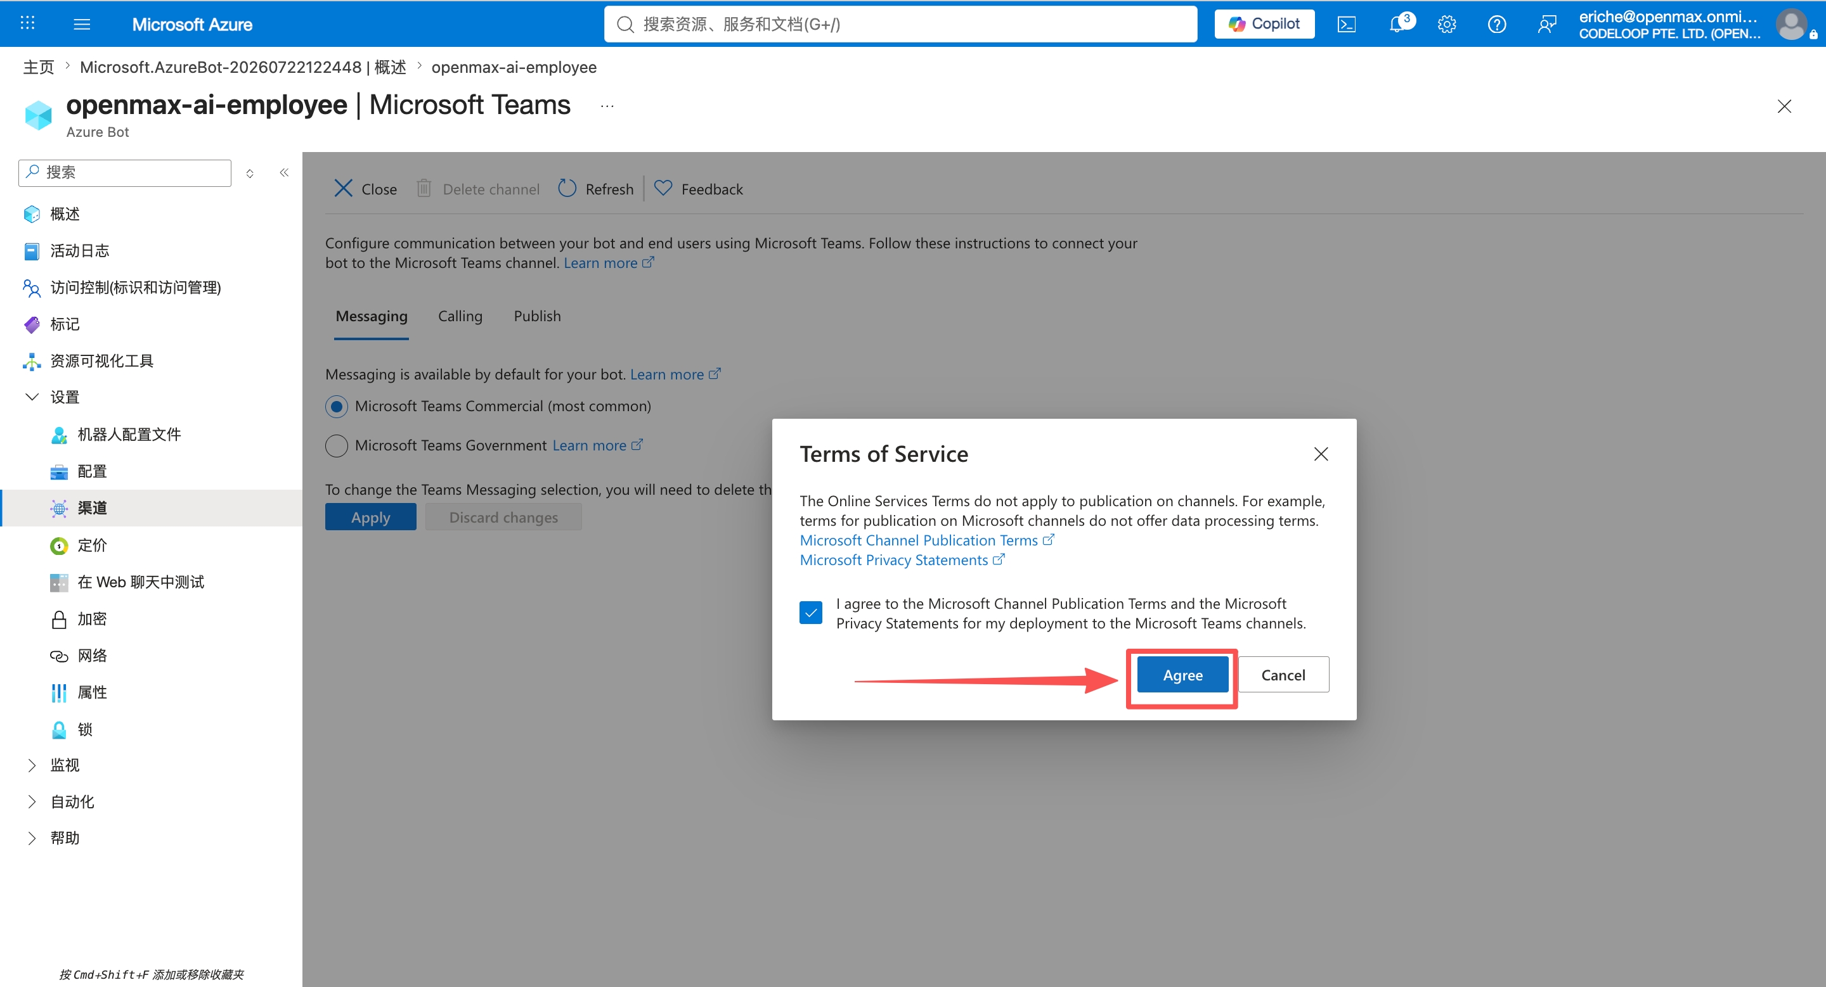Click the Copilot button
The width and height of the screenshot is (1826, 987).
1264,24
